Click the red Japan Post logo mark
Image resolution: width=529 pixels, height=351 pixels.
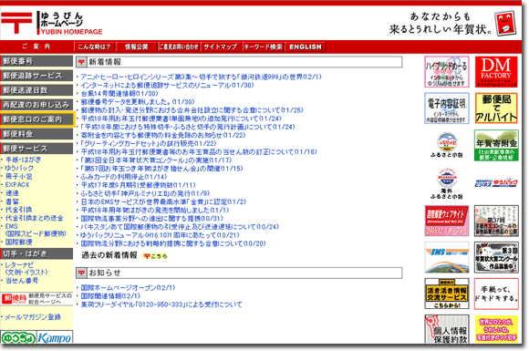click(x=16, y=23)
